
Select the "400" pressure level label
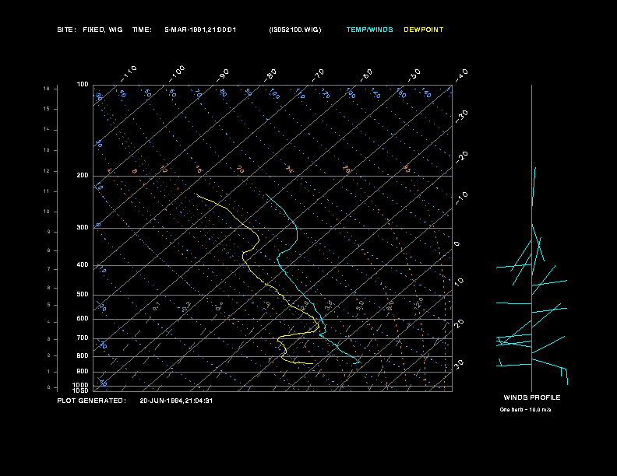point(83,264)
